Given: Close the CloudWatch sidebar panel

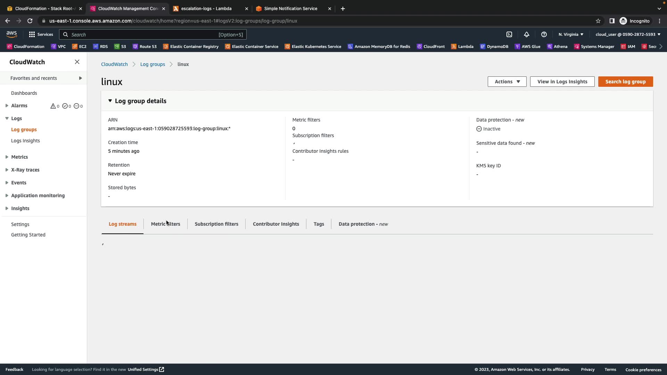Looking at the screenshot, I should pos(77,62).
